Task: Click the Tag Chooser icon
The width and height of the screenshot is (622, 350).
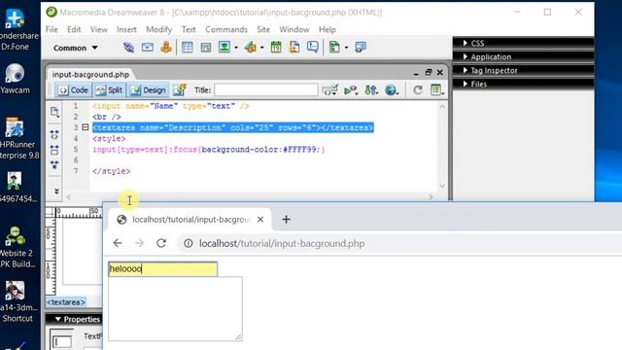Action: (361, 48)
